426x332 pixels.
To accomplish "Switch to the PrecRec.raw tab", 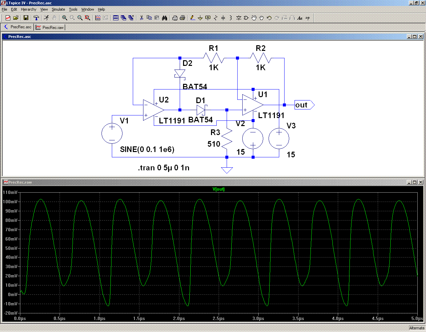I will 50,27.
